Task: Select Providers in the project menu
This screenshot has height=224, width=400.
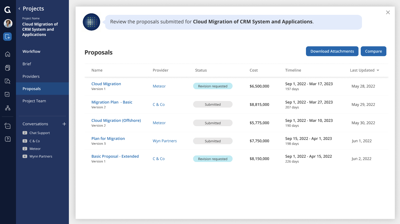Action: [31, 76]
